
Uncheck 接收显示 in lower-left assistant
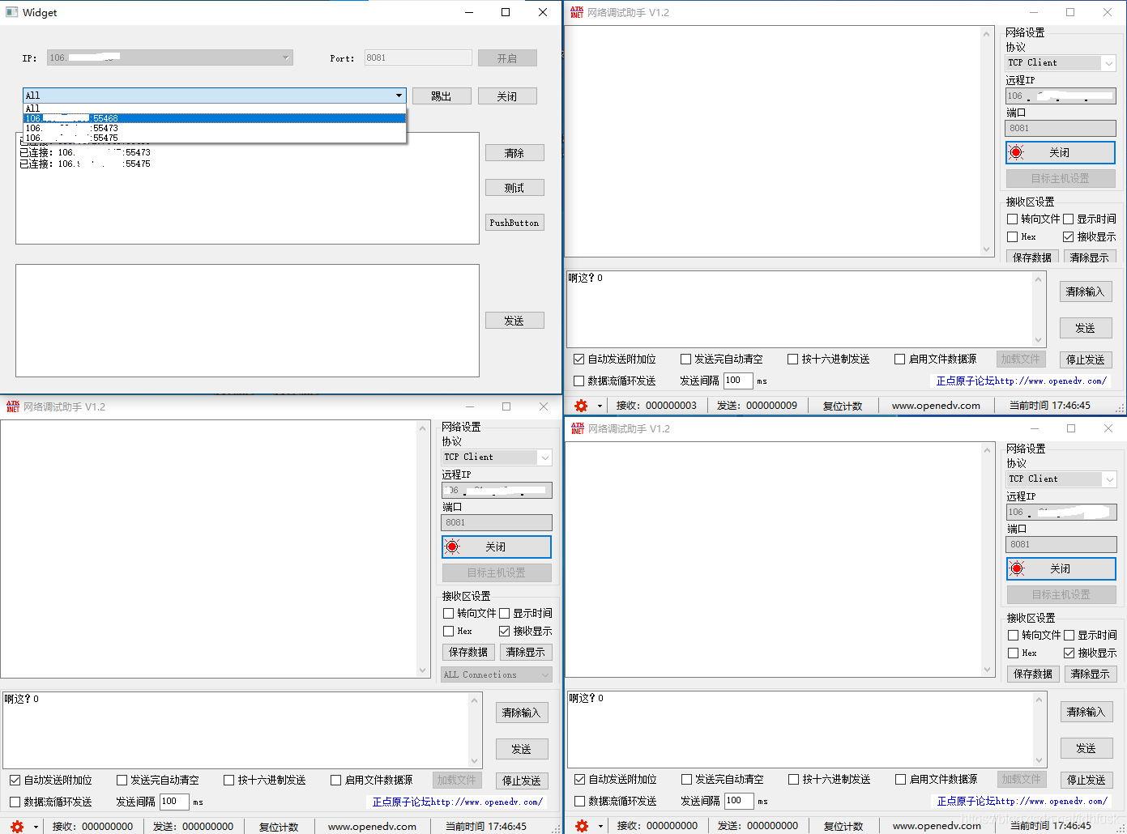coord(505,631)
